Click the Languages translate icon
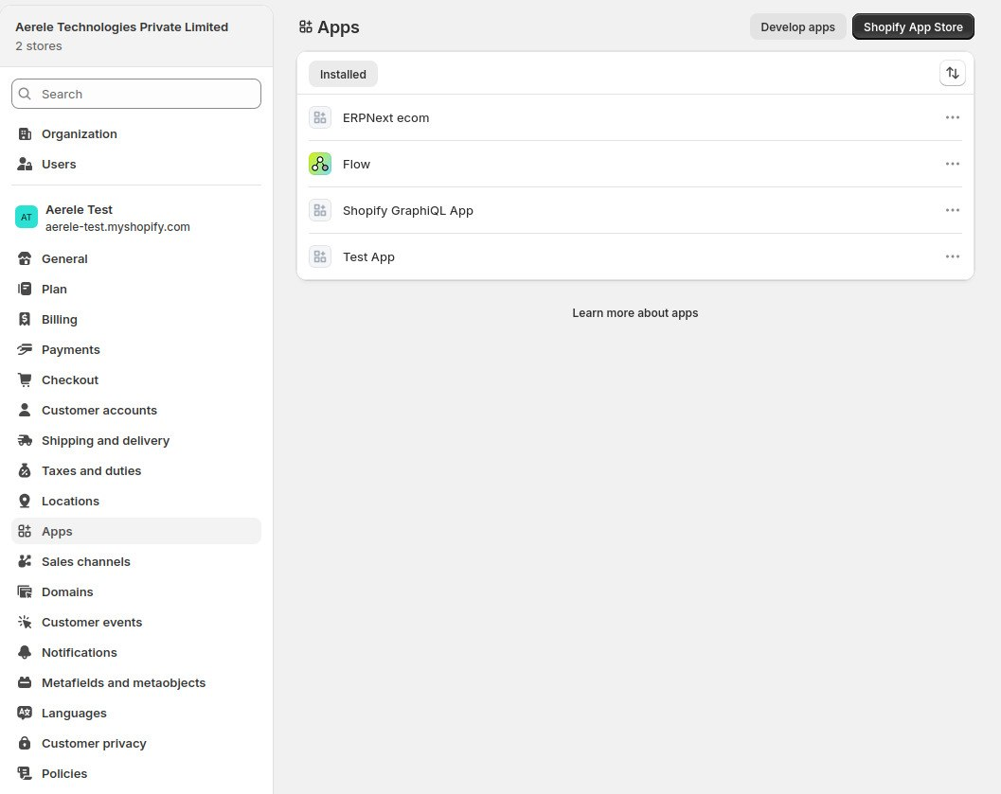 [x=25, y=713]
